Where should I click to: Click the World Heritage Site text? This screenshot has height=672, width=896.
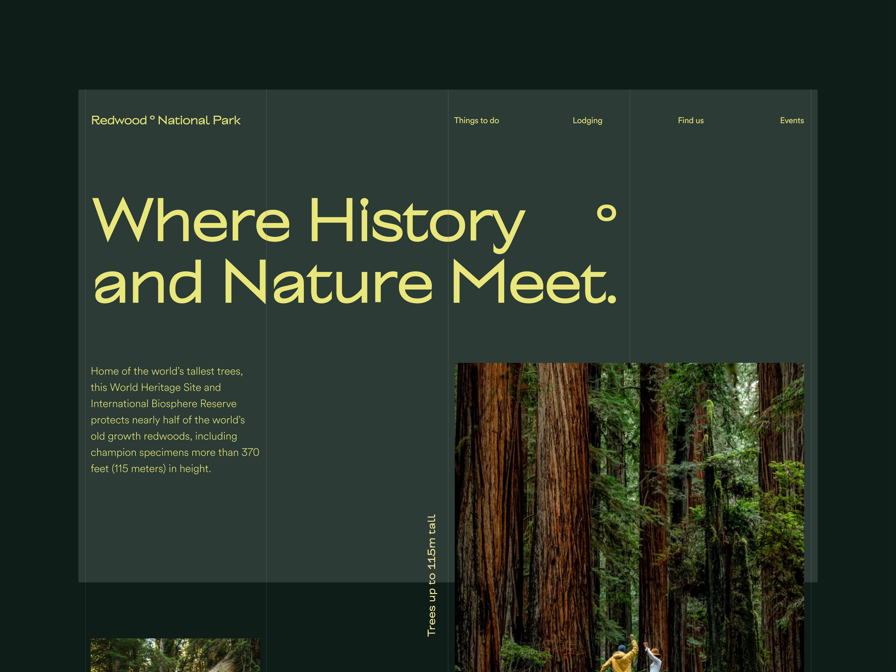pos(156,388)
